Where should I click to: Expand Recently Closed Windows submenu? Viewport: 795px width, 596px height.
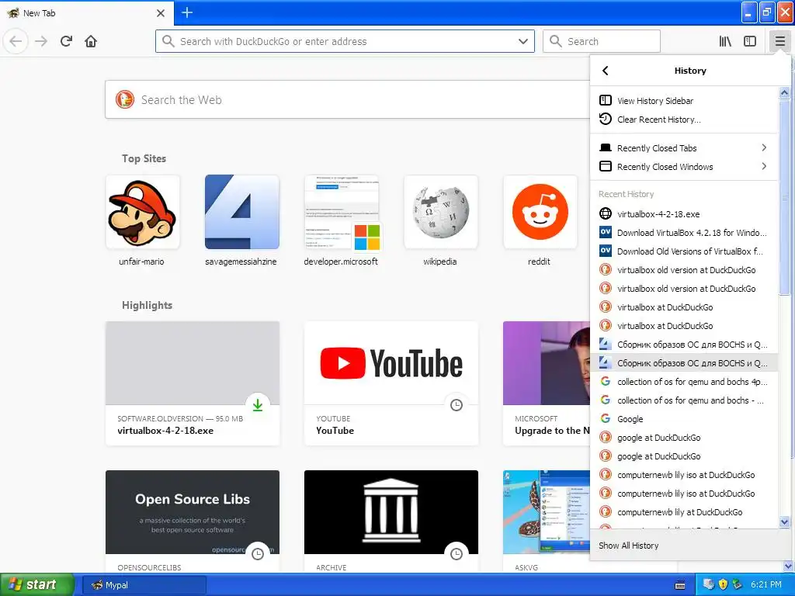[x=684, y=167]
